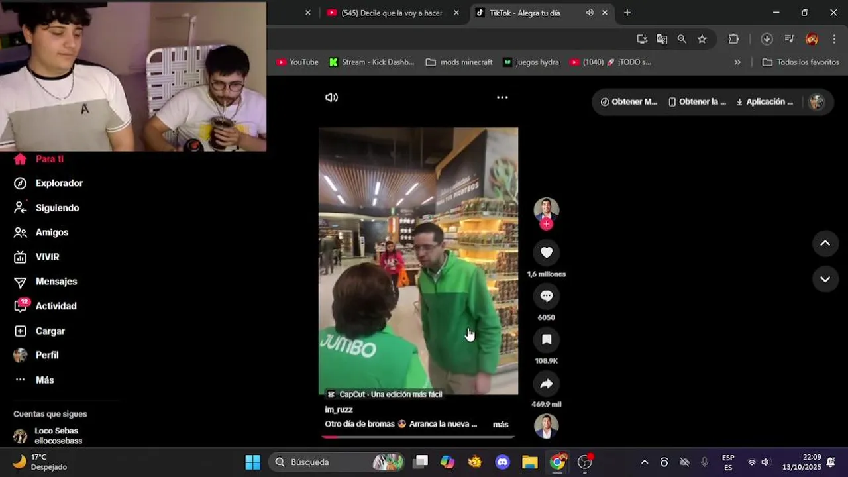Share the video with the arrow icon
848x477 pixels.
point(547,384)
